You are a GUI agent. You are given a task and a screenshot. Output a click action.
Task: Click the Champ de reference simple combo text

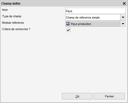[x=83, y=18]
